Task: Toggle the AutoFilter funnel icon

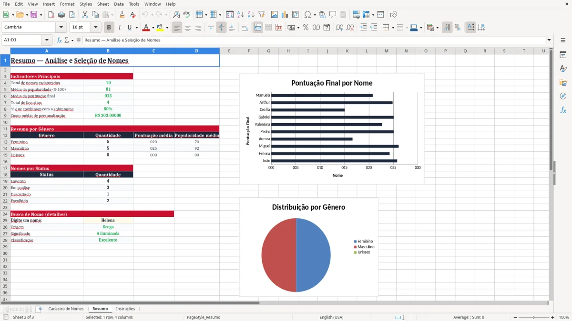Action: (x=262, y=15)
